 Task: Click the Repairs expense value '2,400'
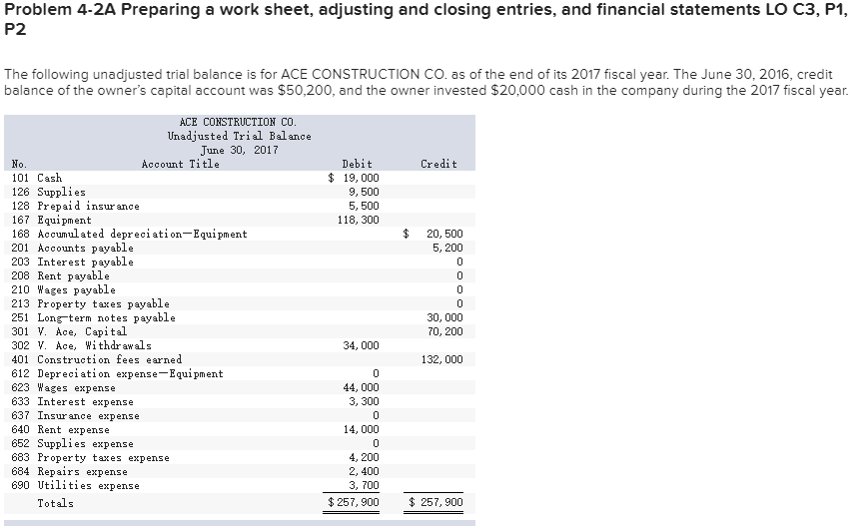pyautogui.click(x=364, y=472)
